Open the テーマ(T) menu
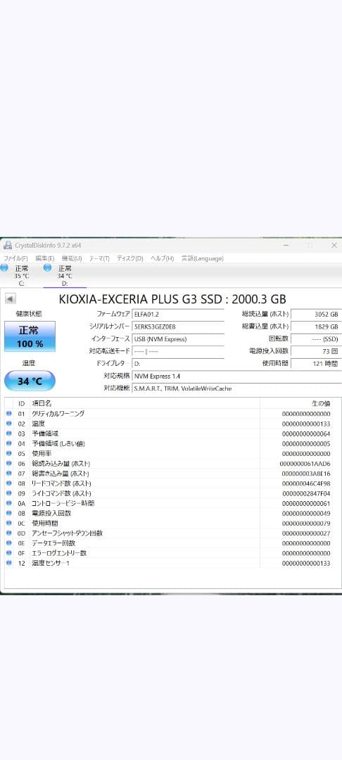 point(99,258)
